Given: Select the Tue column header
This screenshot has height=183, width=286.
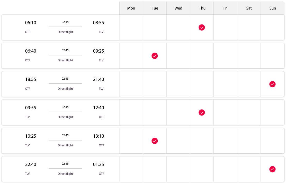Looking at the screenshot, I should click(155, 8).
